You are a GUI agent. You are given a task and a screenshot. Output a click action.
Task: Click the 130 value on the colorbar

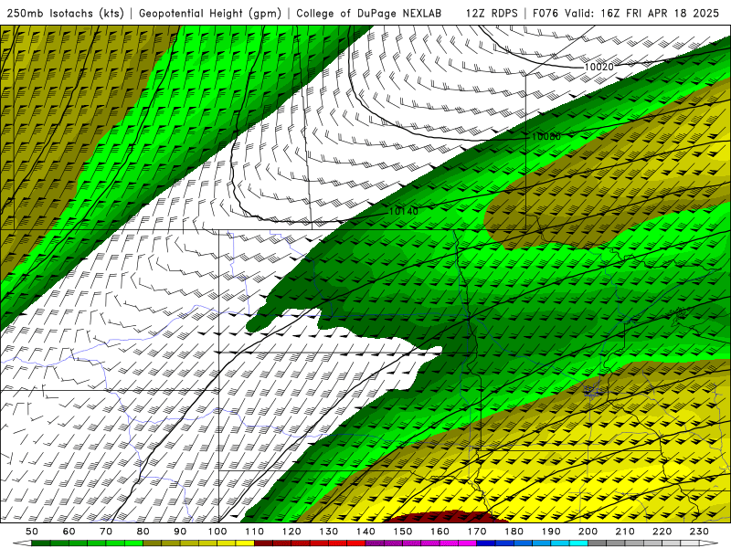click(x=329, y=532)
